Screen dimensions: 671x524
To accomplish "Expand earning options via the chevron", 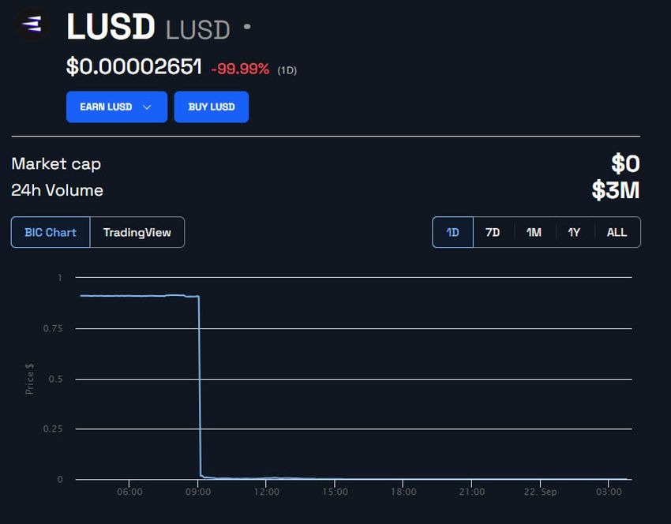I will (148, 107).
